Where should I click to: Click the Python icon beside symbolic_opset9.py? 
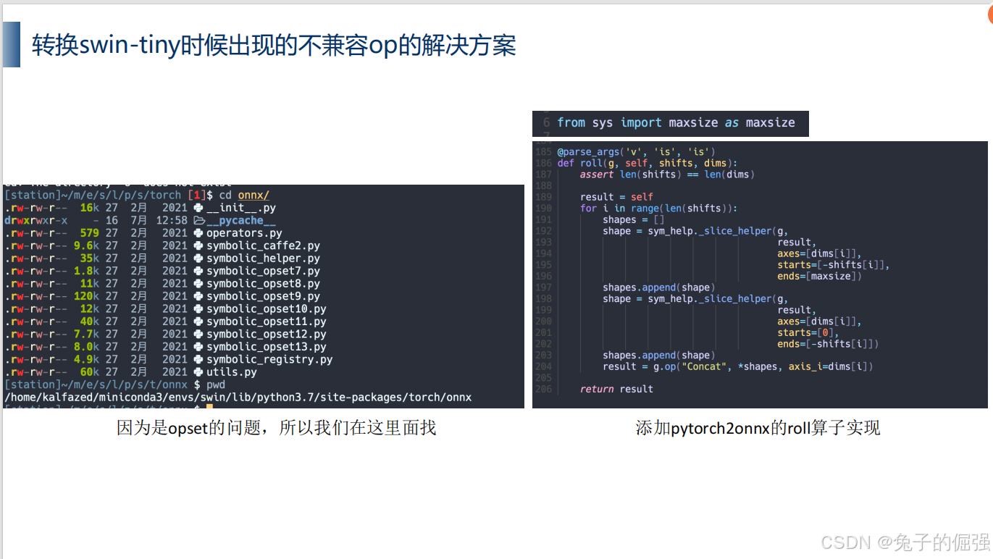[x=198, y=297]
